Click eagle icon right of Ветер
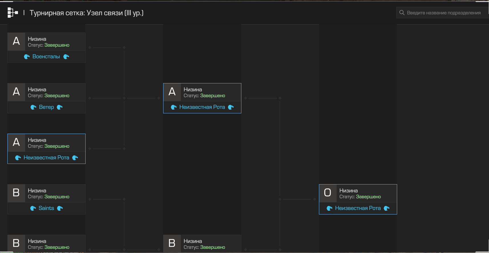Screen dimensions: 489x253 (60, 107)
